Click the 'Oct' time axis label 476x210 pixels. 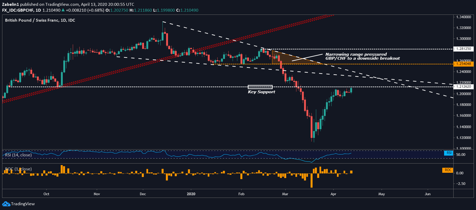(x=46, y=194)
